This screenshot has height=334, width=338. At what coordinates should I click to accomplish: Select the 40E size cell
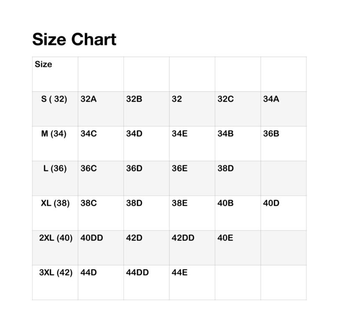pyautogui.click(x=225, y=238)
